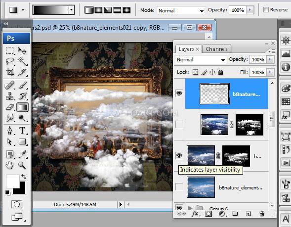Toggle Quick Mask mode
Screen dimensions: 291x227
pyautogui.click(x=17, y=204)
